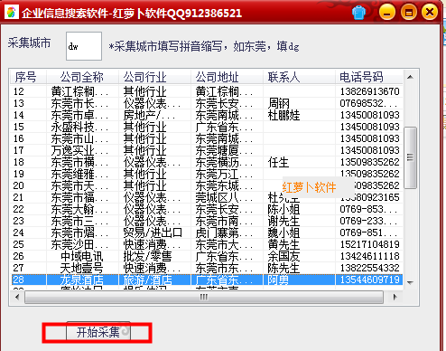
Task: Close the window with the X button
Action: pos(430,13)
